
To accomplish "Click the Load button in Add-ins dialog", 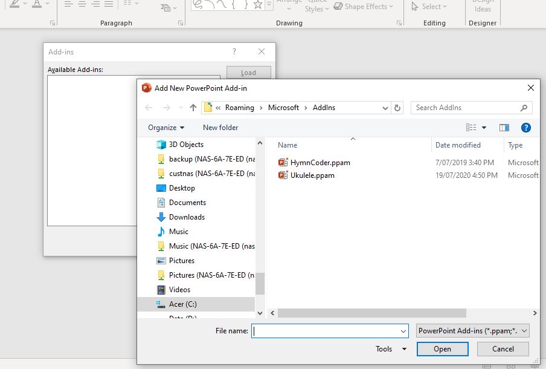I will 249,73.
